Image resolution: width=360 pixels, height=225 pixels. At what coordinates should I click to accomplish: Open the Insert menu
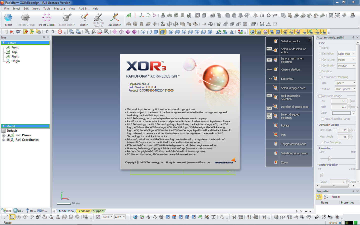pos(36,8)
